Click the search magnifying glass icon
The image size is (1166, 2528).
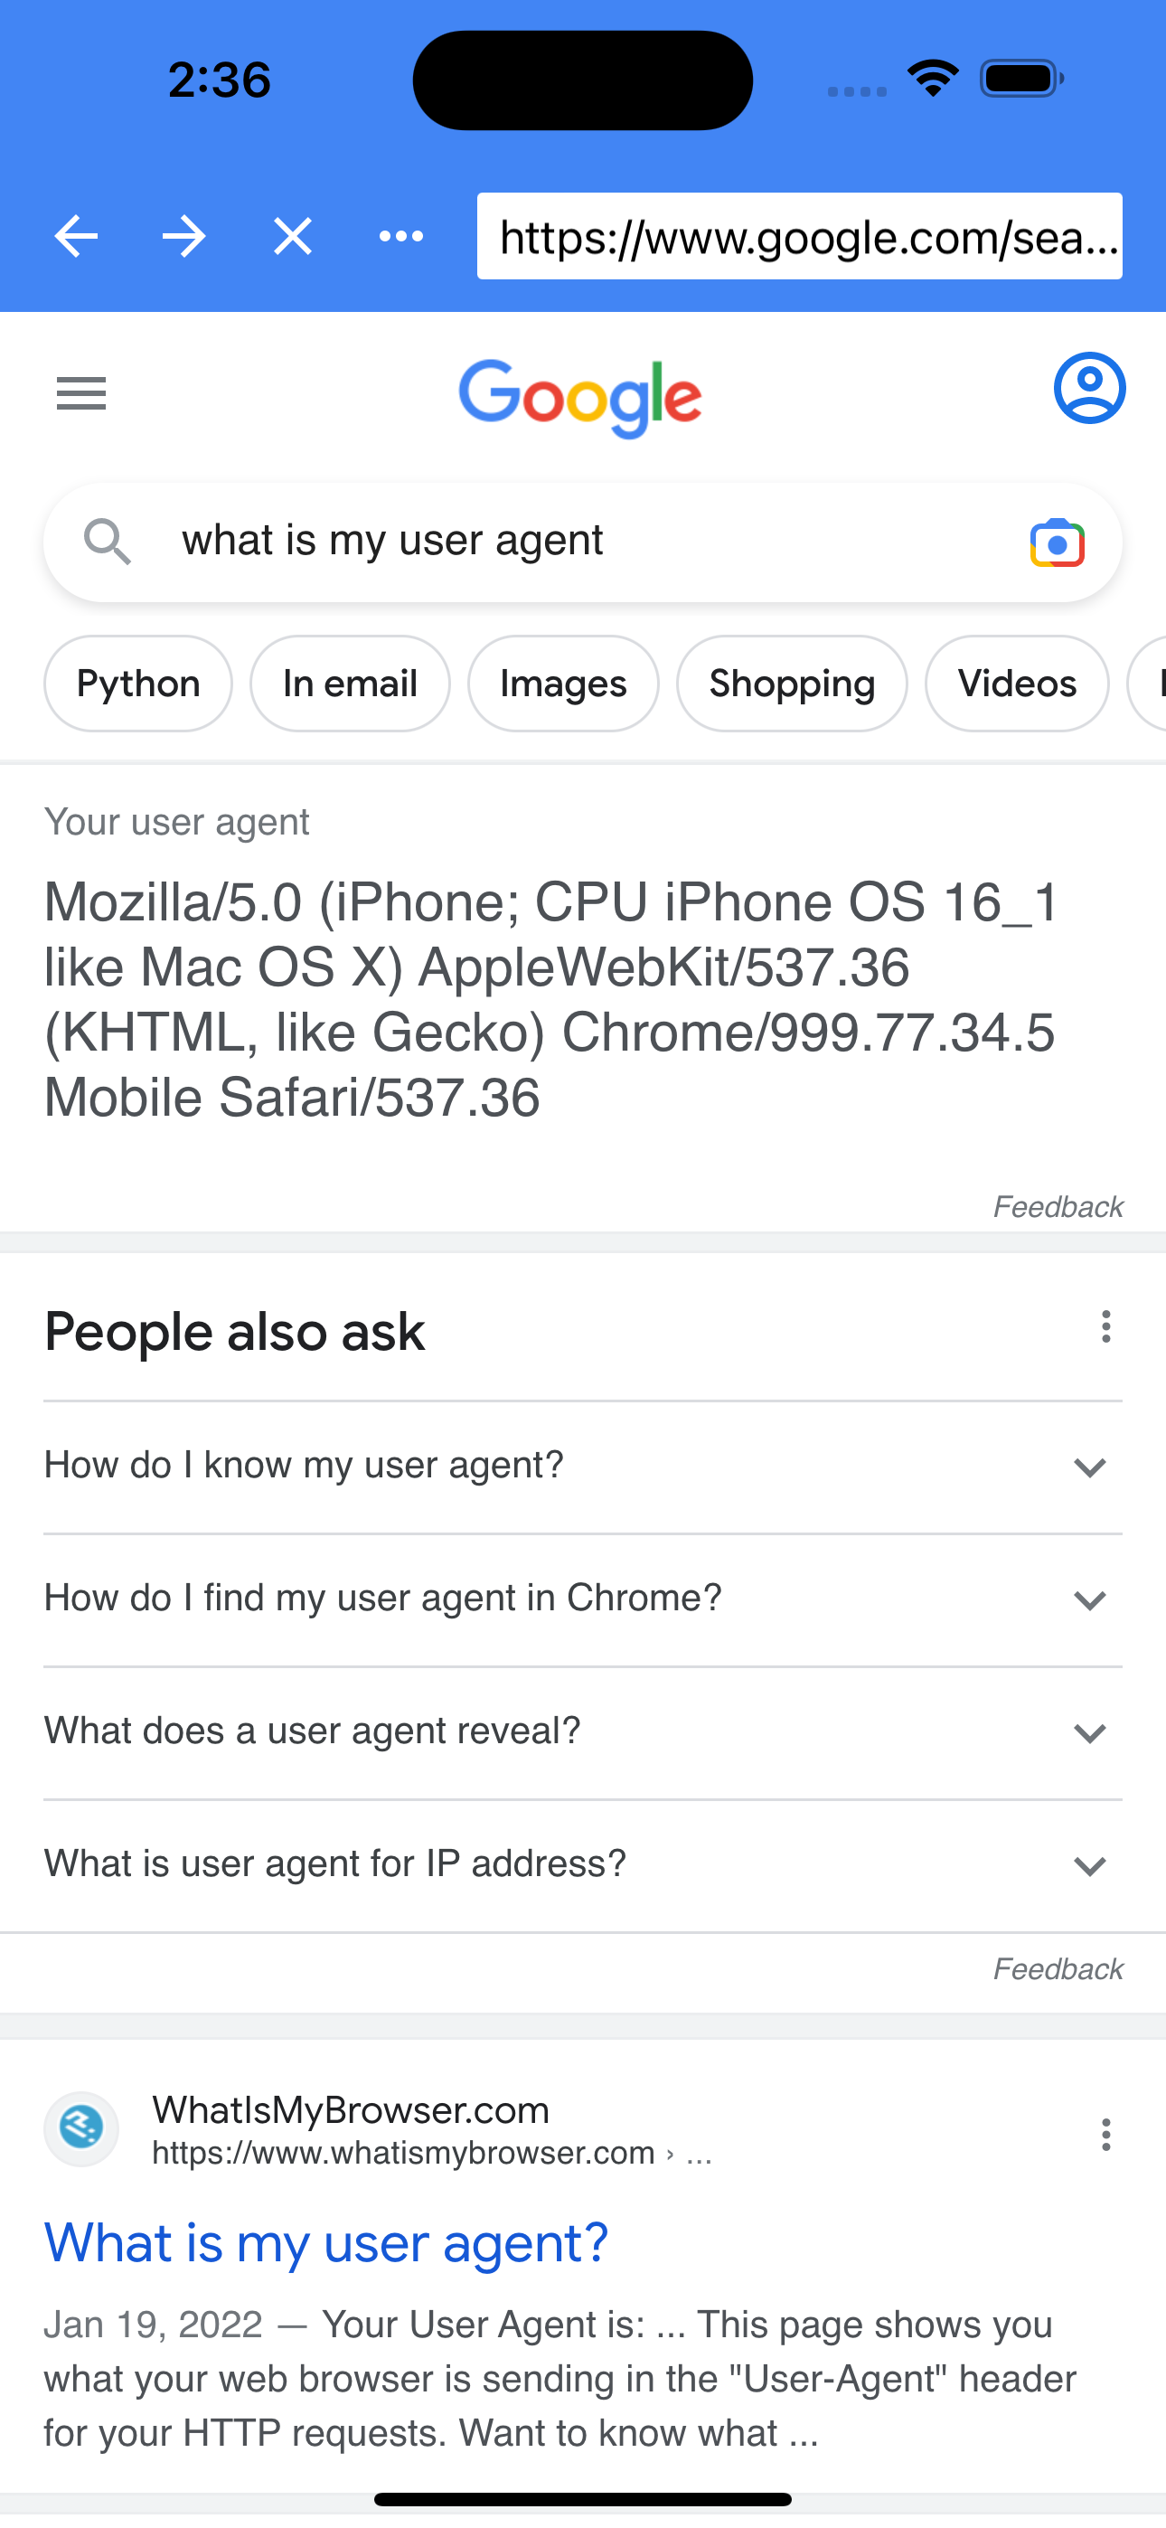(x=108, y=542)
